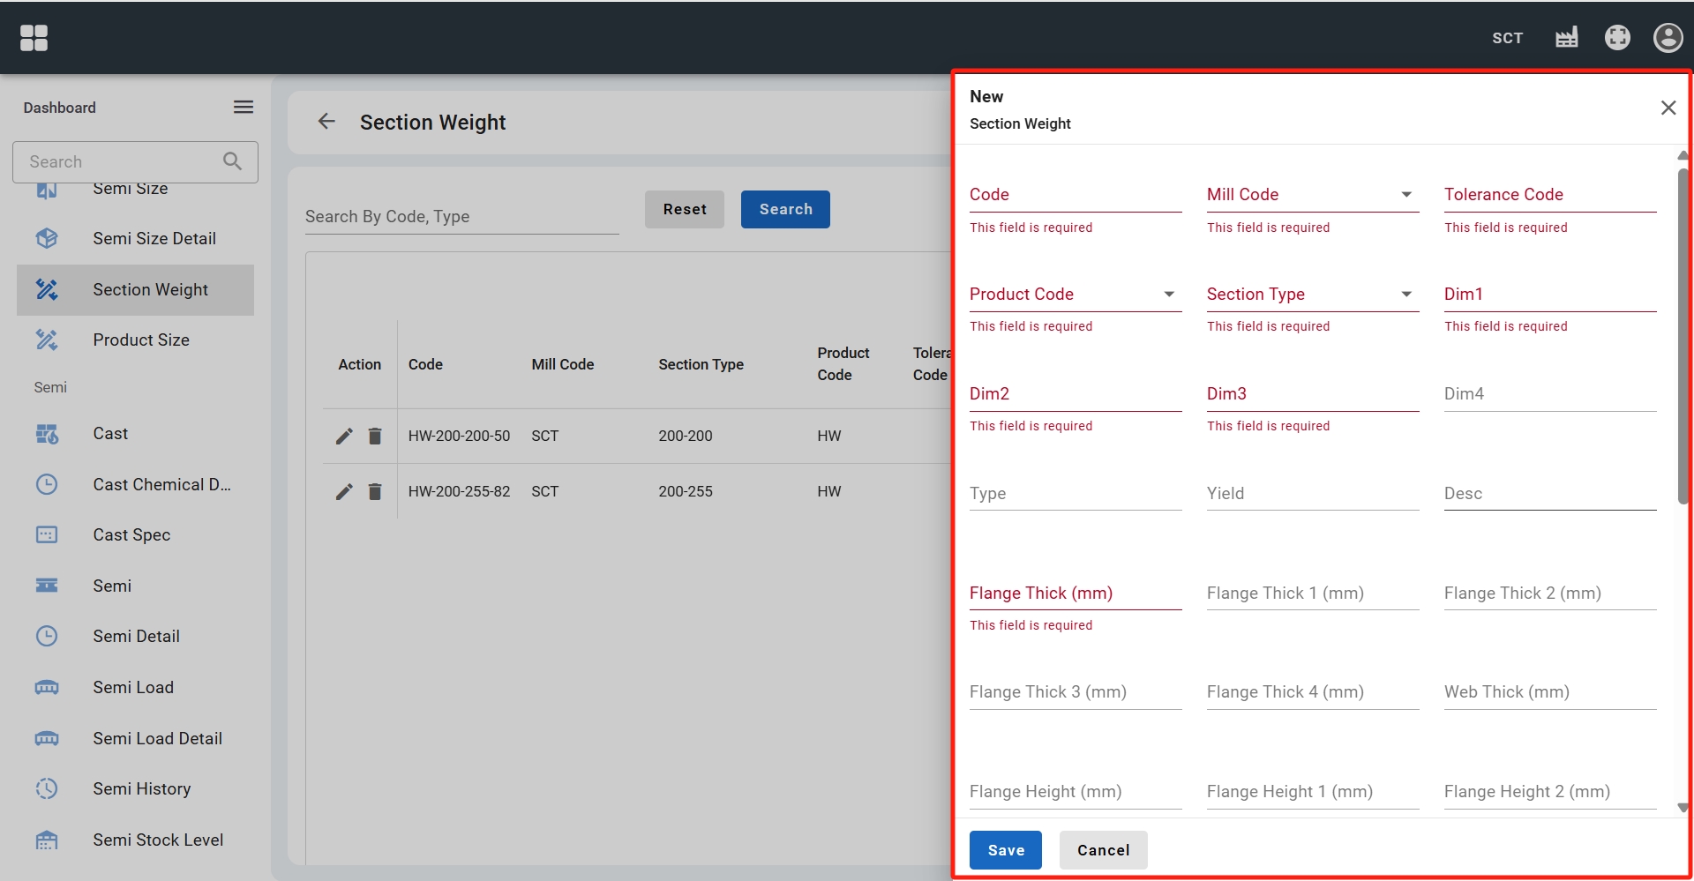Click the Cancel button in the form

pos(1103,850)
